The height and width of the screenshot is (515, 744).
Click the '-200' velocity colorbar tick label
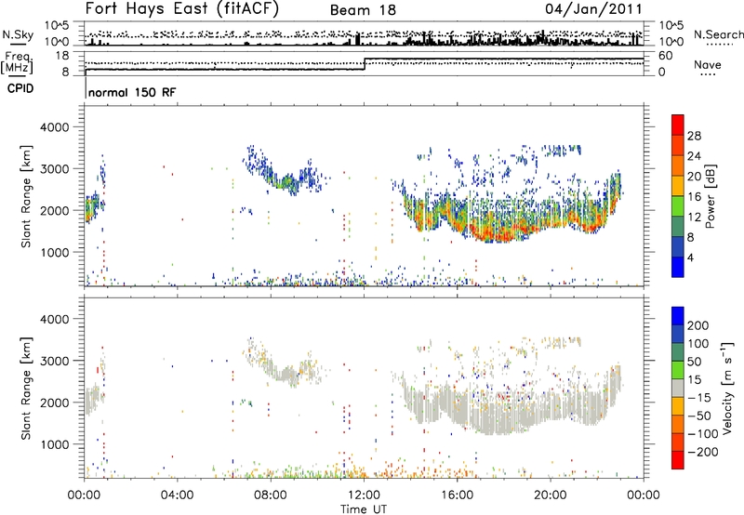pyautogui.click(x=702, y=452)
